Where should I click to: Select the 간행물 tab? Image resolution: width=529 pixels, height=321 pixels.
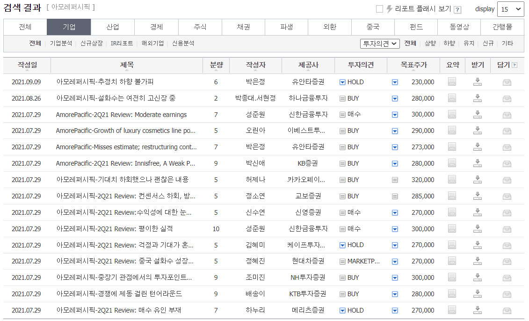tap(502, 27)
